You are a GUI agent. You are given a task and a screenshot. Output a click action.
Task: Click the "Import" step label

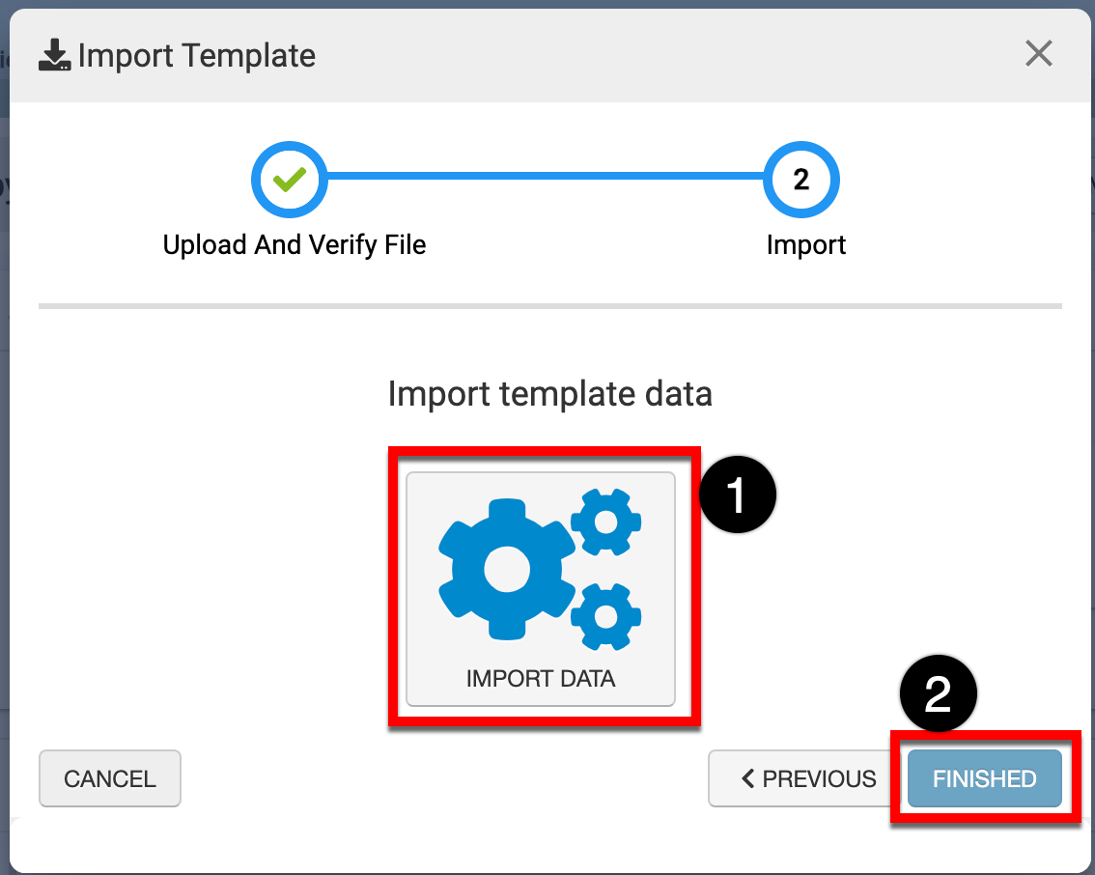point(805,244)
